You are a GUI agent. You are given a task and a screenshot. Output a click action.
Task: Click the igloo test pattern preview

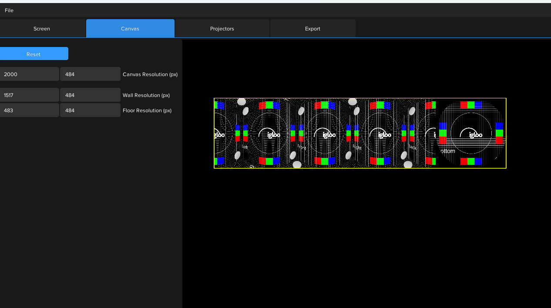360,133
